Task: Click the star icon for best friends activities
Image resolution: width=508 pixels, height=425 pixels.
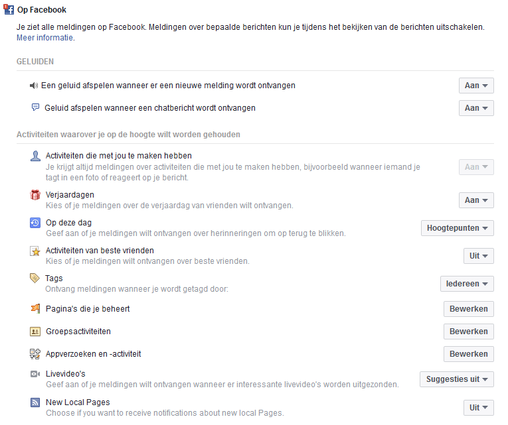Action: tap(35, 251)
